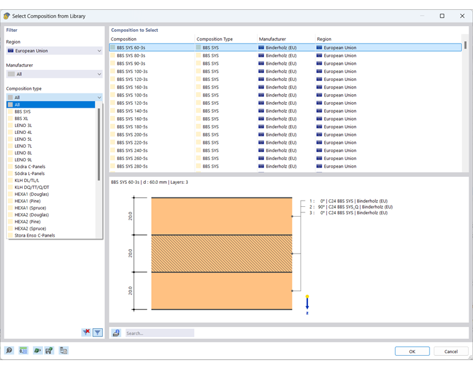The height and width of the screenshot is (370, 473).
Task: Choose Stora Enso C-Panels option
Action: point(50,235)
